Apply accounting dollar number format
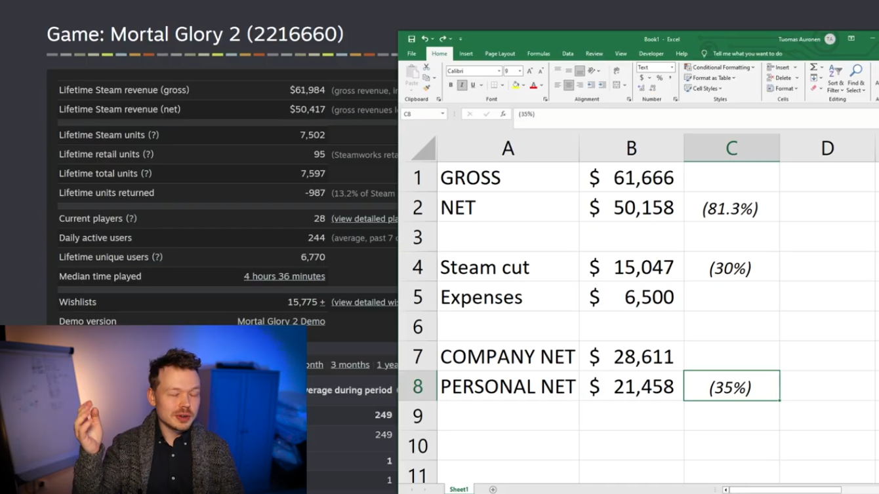879x494 pixels. pyautogui.click(x=642, y=78)
